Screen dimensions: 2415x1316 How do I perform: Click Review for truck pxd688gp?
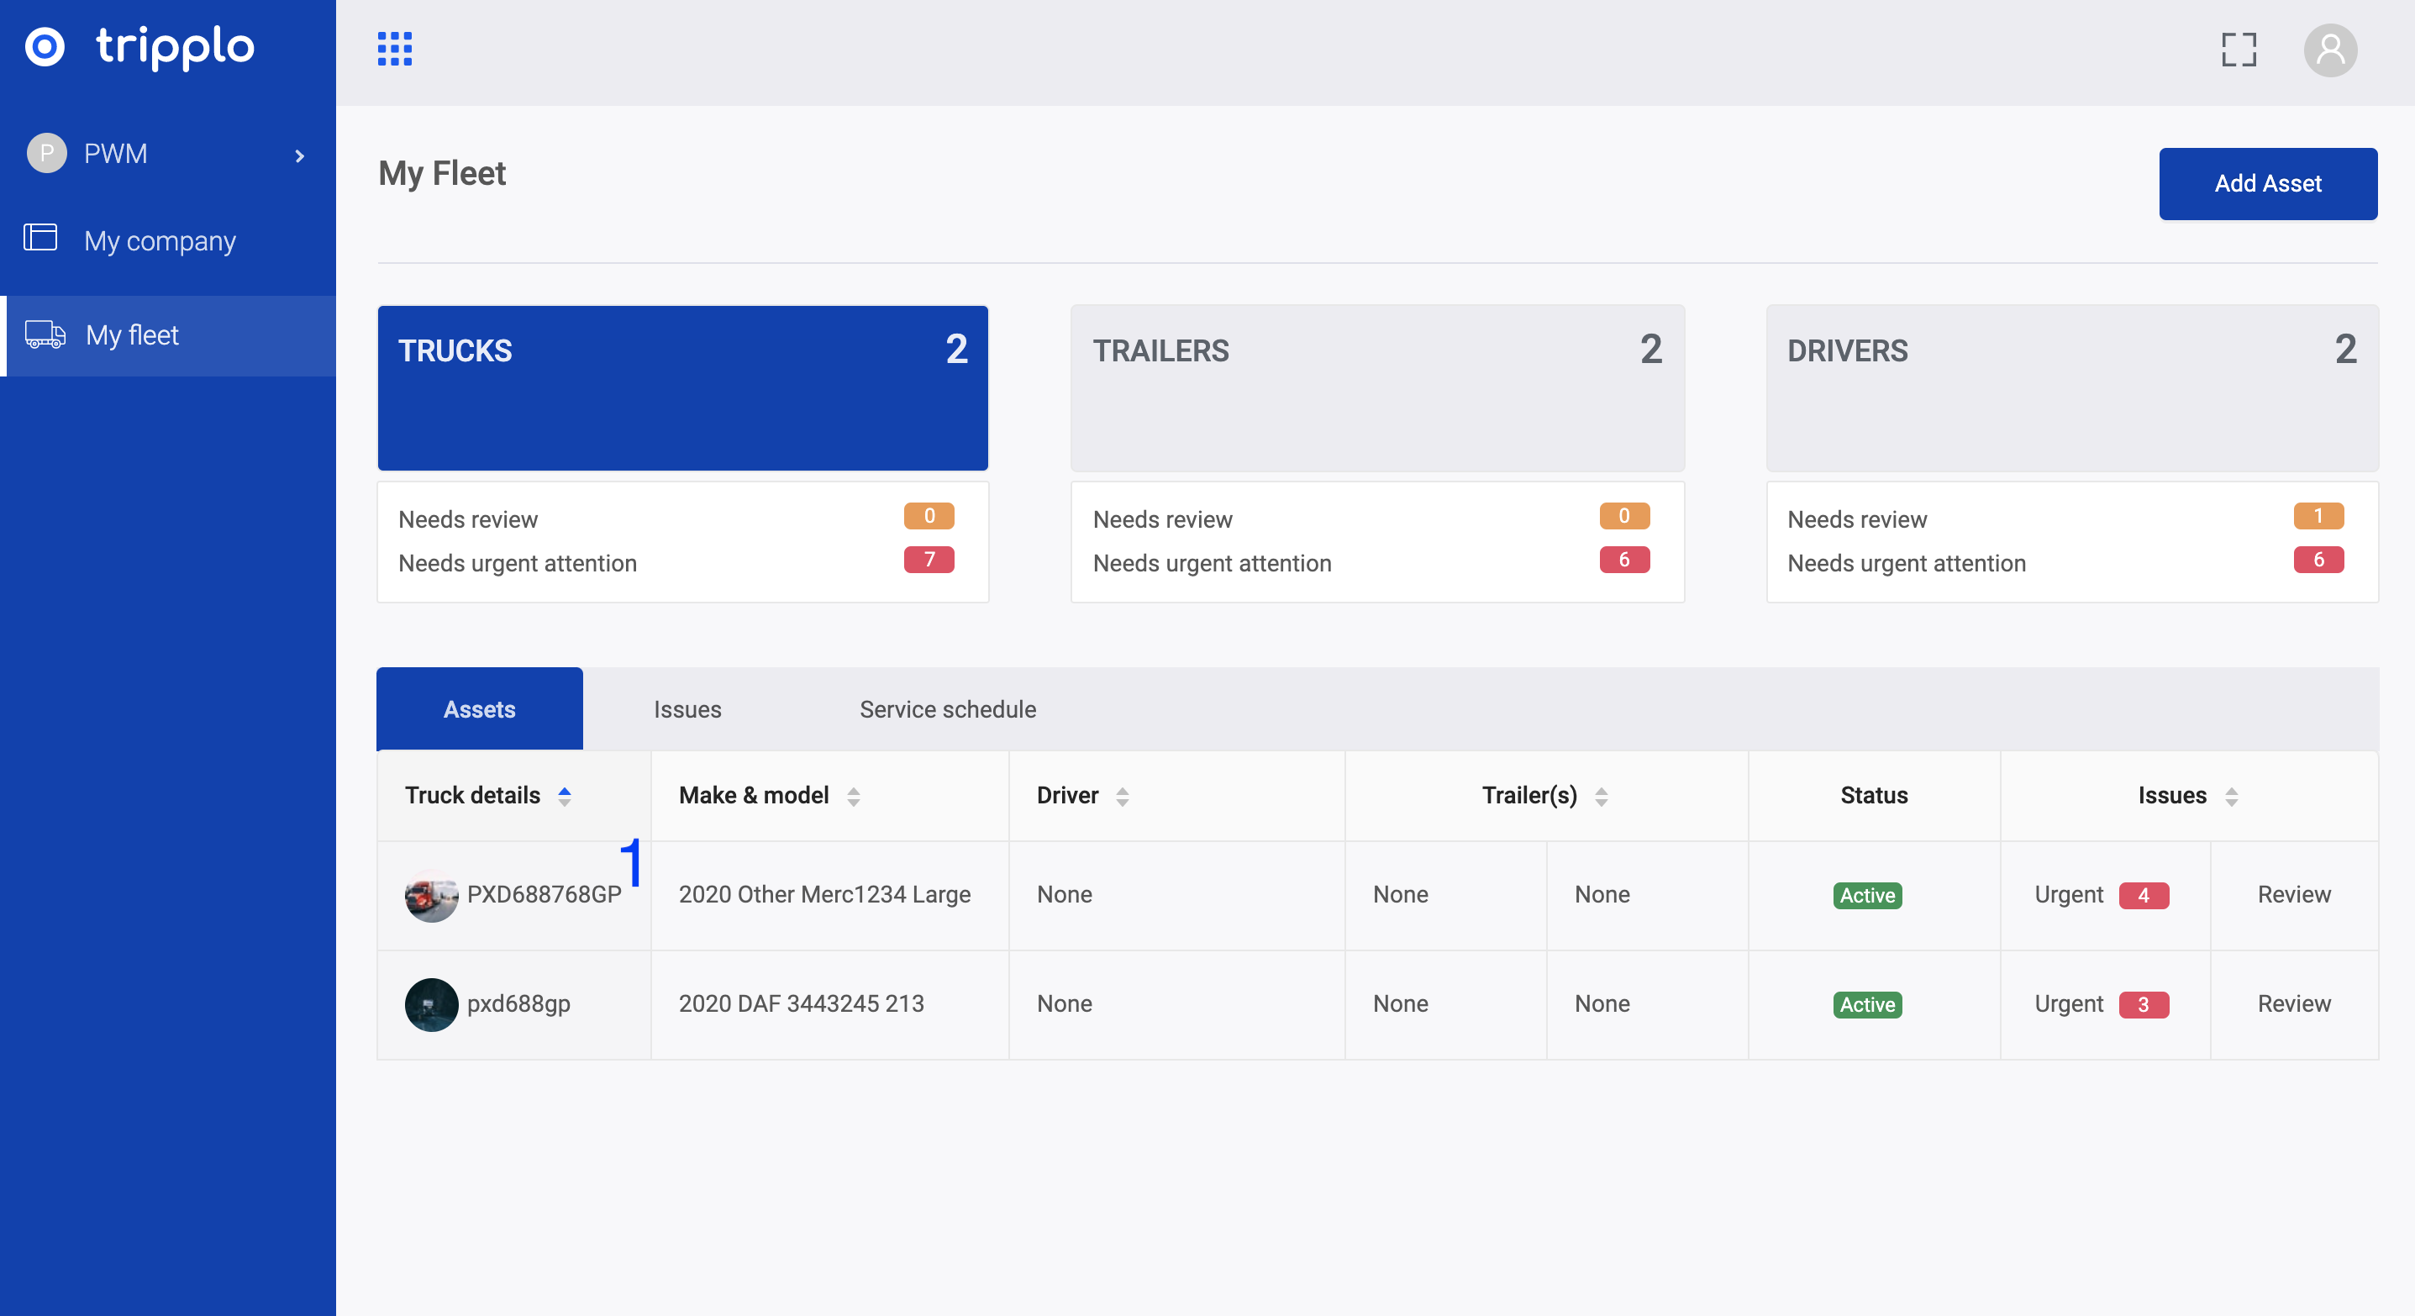coord(2293,1004)
